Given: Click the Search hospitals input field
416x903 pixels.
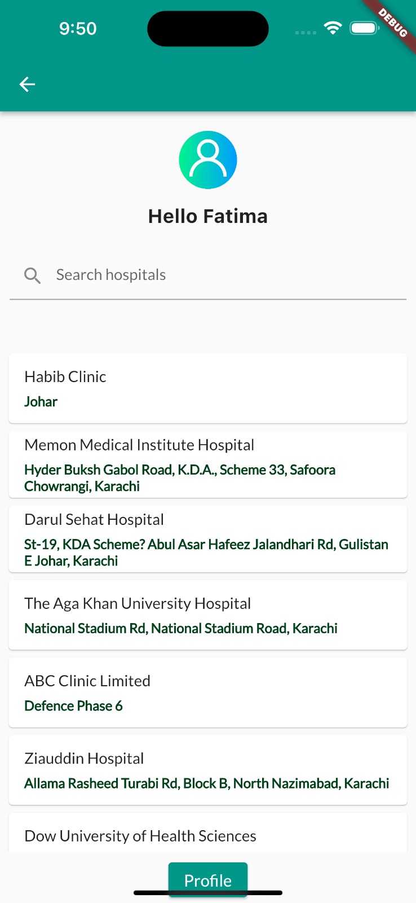Looking at the screenshot, I should coord(169,275).
